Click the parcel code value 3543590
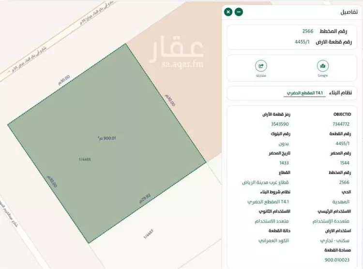 coord(281,124)
